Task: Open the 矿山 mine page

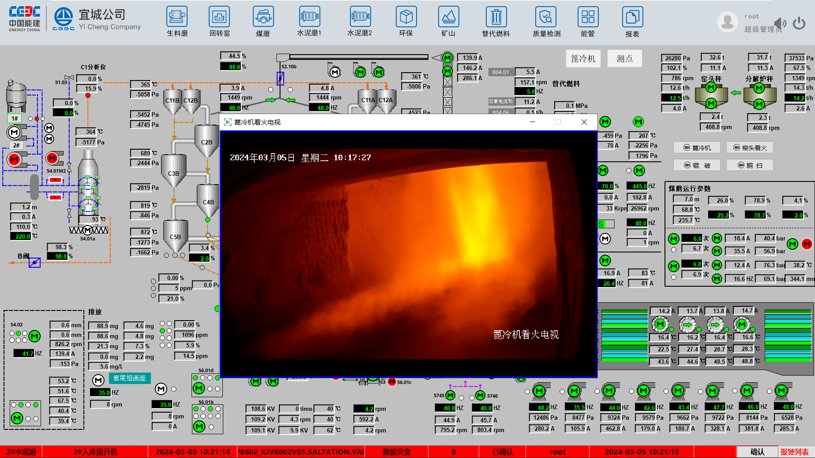Action: point(448,22)
